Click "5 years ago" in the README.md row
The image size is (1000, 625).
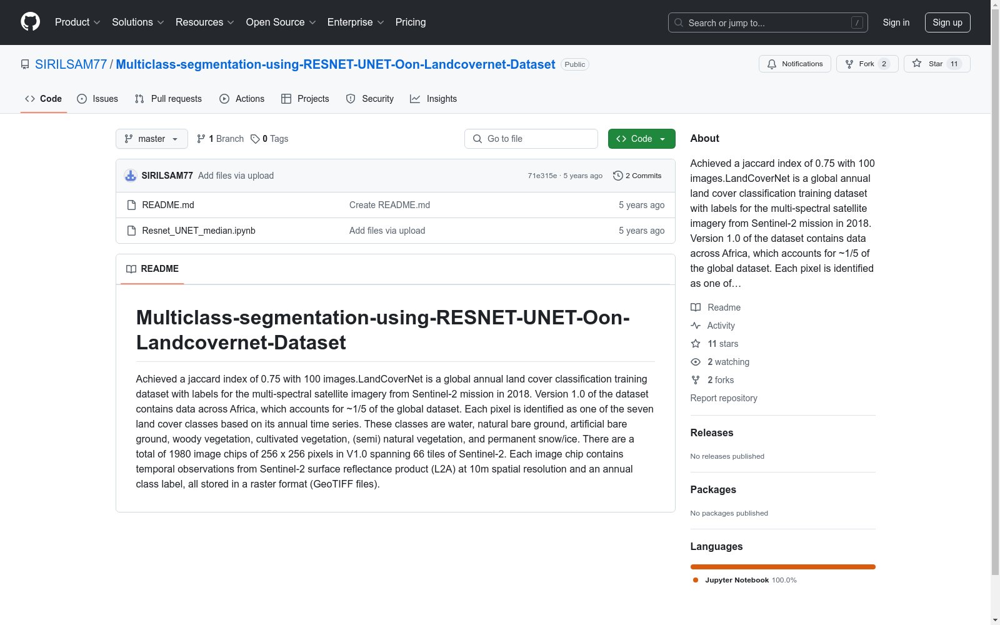642,205
